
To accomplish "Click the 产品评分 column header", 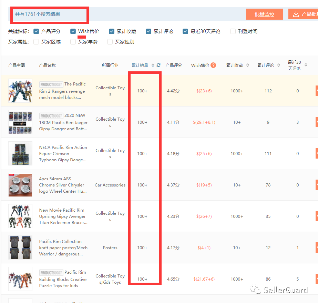I will click(174, 65).
